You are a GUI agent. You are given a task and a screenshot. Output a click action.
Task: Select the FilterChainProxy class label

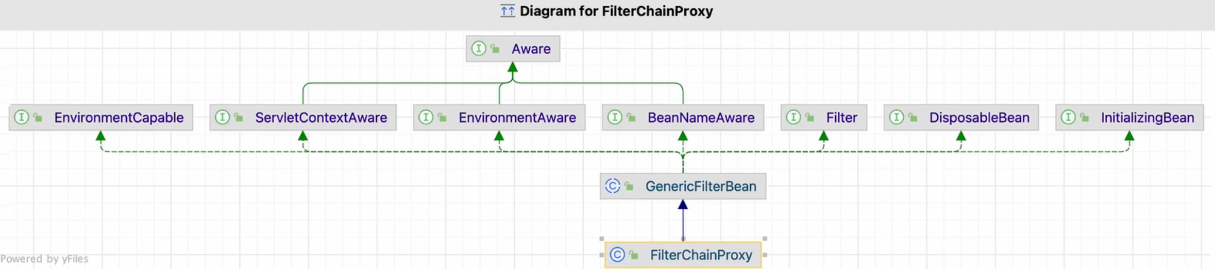click(701, 255)
